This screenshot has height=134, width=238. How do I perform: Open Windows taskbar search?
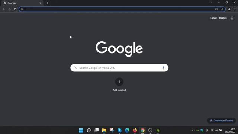(x=89, y=130)
